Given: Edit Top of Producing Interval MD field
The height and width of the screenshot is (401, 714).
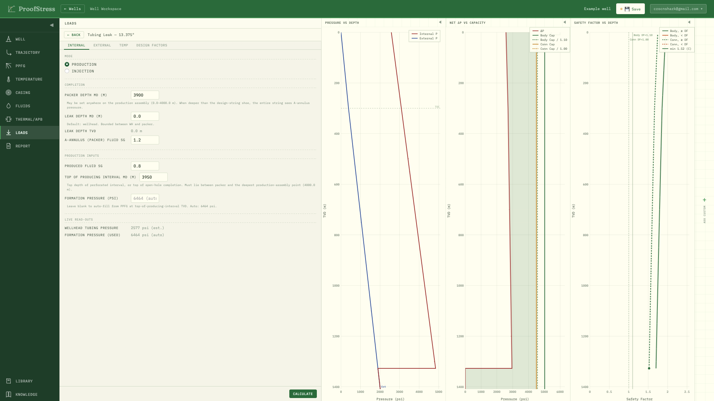Looking at the screenshot, I should point(154,177).
